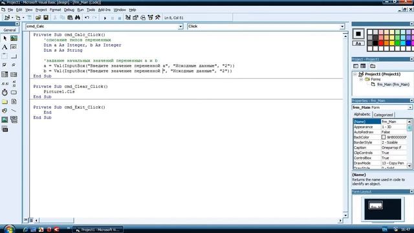Viewport: 414px width, 233px height.
Task: Open the Debug menu
Action: (x=69, y=10)
